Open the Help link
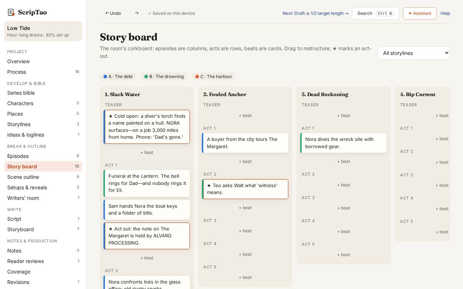463x289 pixels. click(x=445, y=13)
